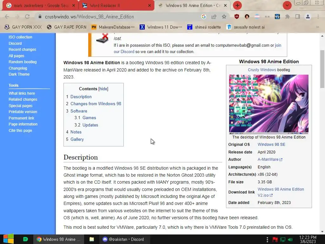
Task: Open the uBlock Origin extension
Action: [236, 17]
